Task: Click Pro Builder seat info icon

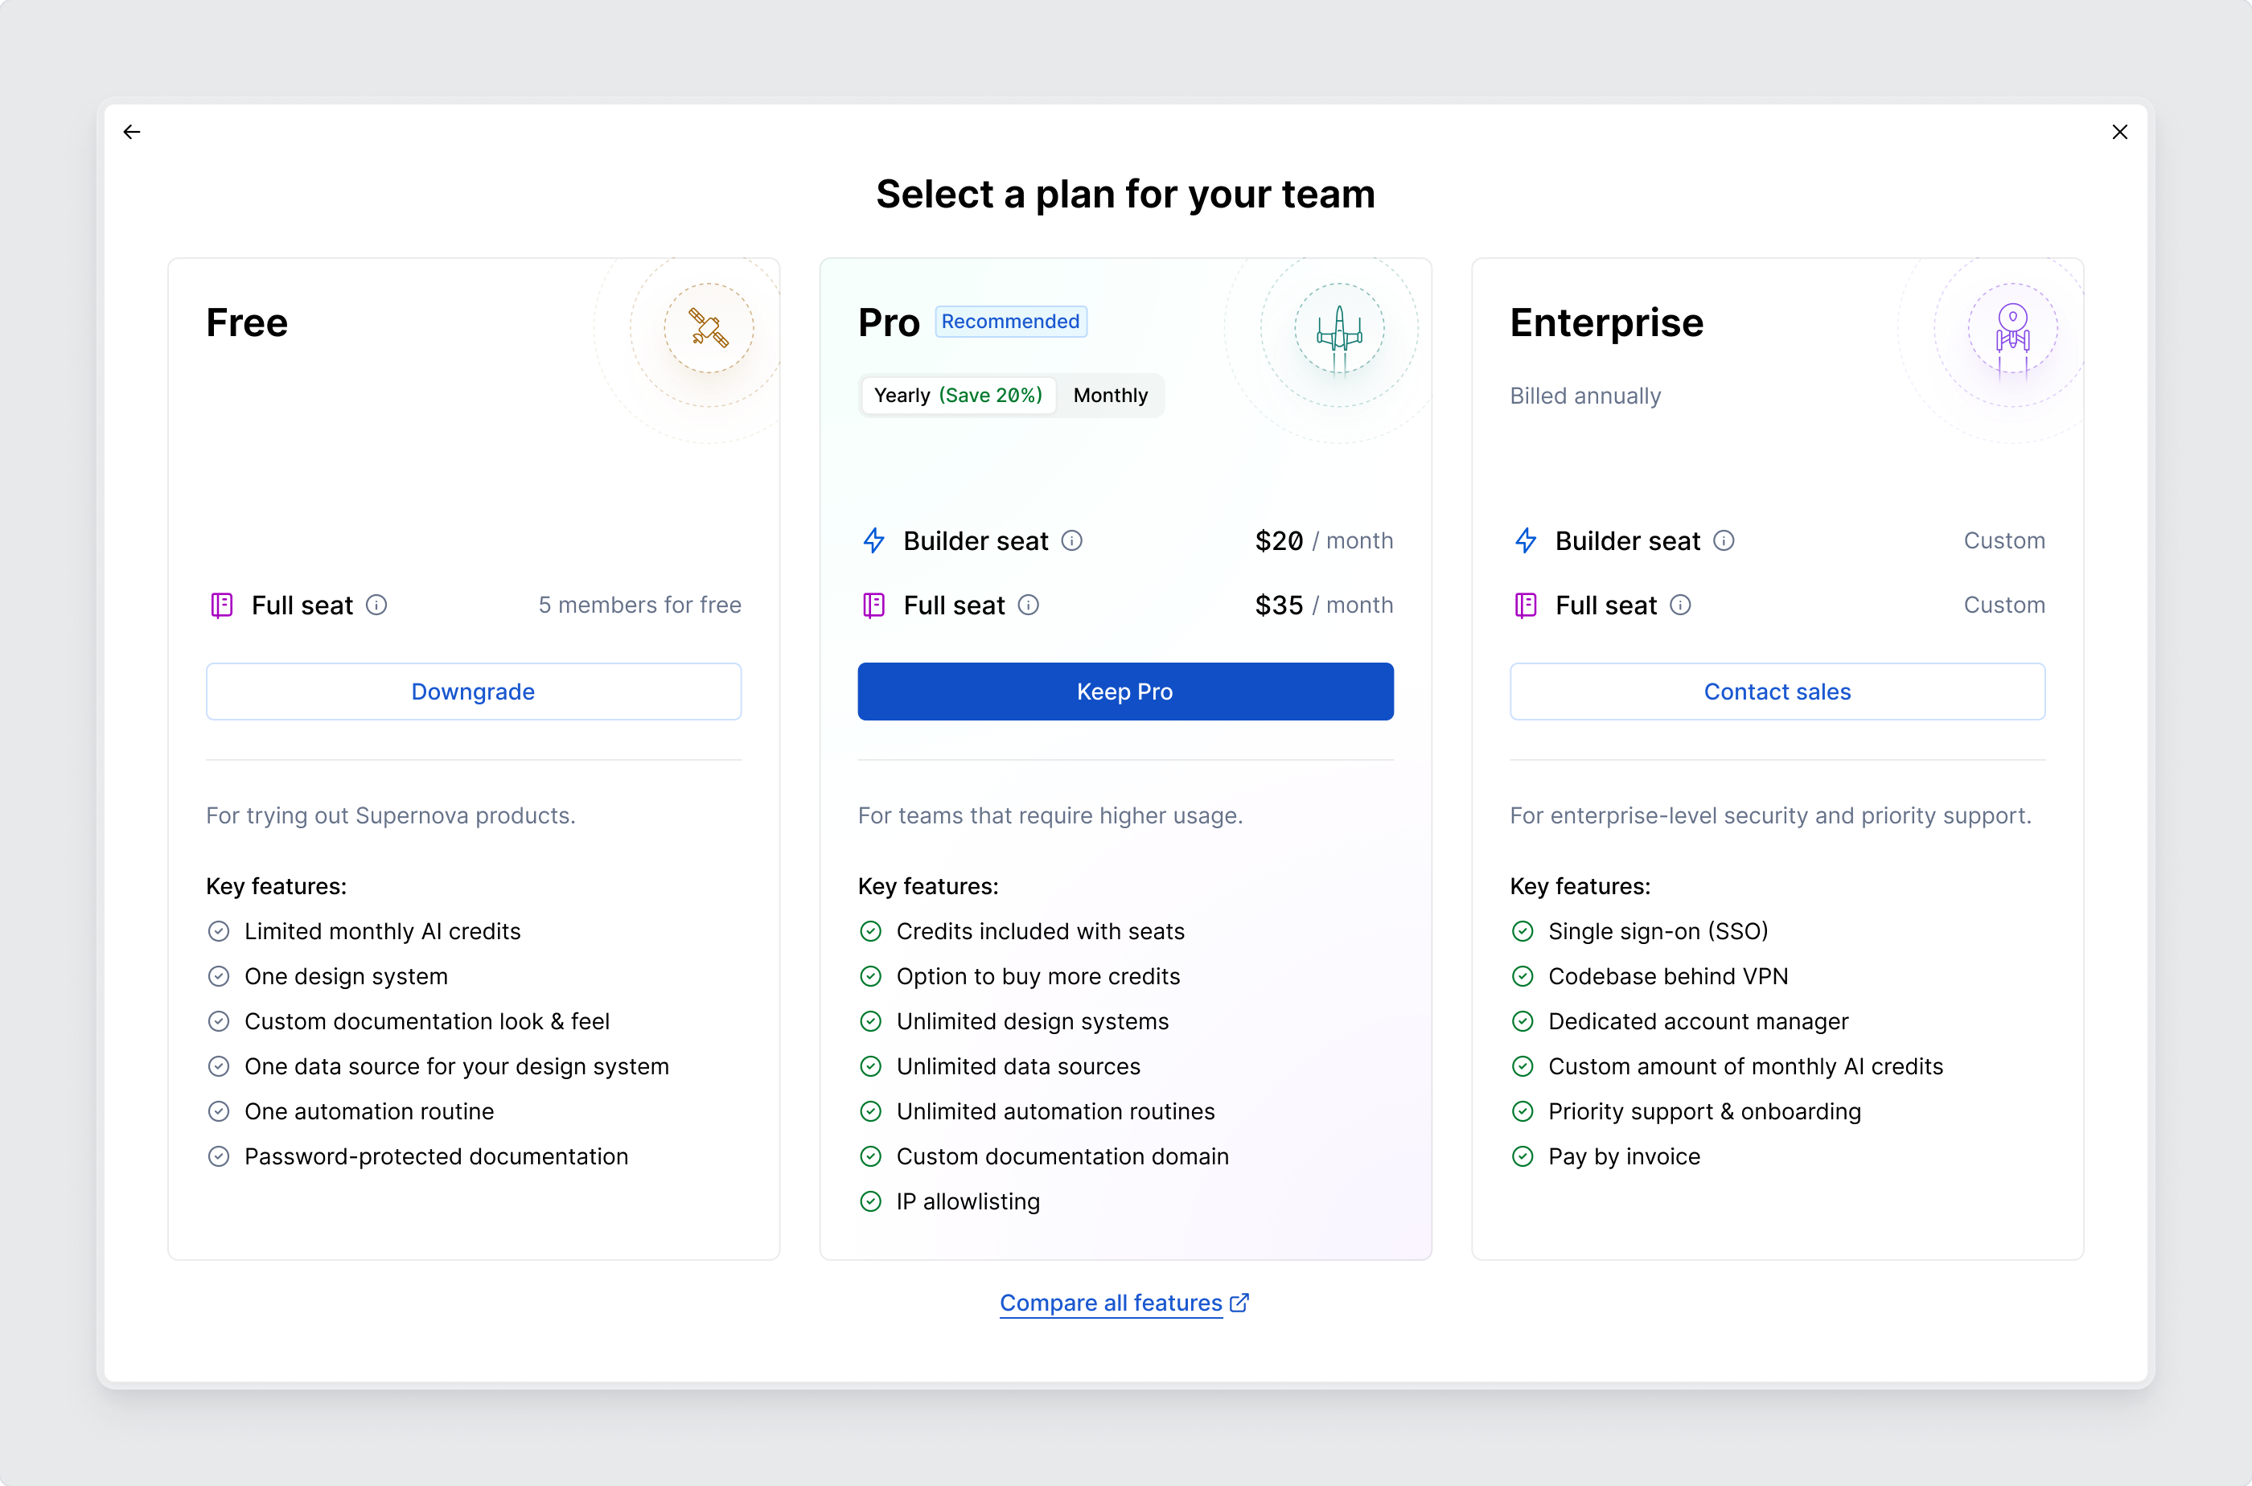Action: 1071,540
